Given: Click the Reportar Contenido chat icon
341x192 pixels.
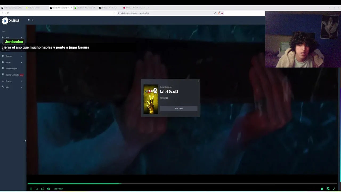Looking at the screenshot, I should [x=3, y=75].
